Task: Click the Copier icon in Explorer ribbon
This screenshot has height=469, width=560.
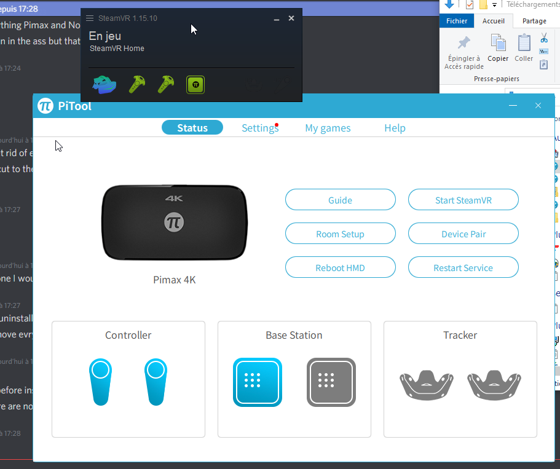Action: [498, 43]
